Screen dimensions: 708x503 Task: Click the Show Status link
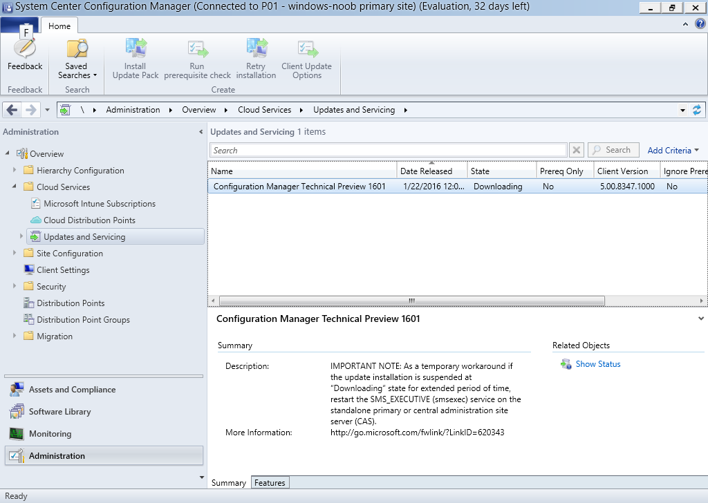coord(598,364)
